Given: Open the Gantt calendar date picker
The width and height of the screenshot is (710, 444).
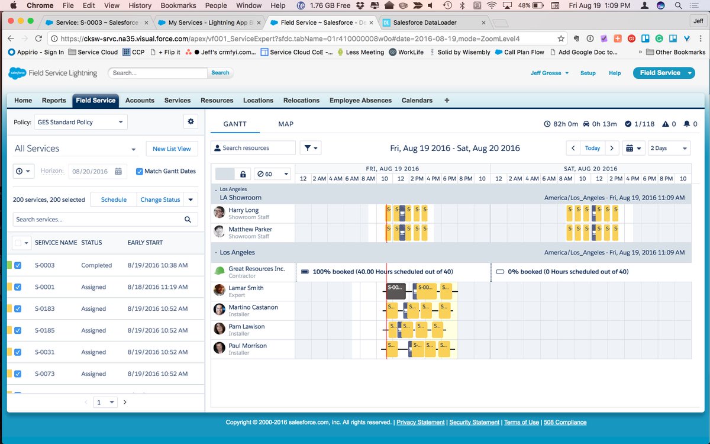Looking at the screenshot, I should click(x=634, y=148).
